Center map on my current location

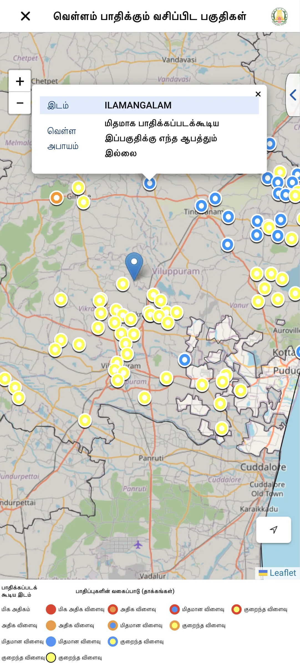click(x=274, y=530)
